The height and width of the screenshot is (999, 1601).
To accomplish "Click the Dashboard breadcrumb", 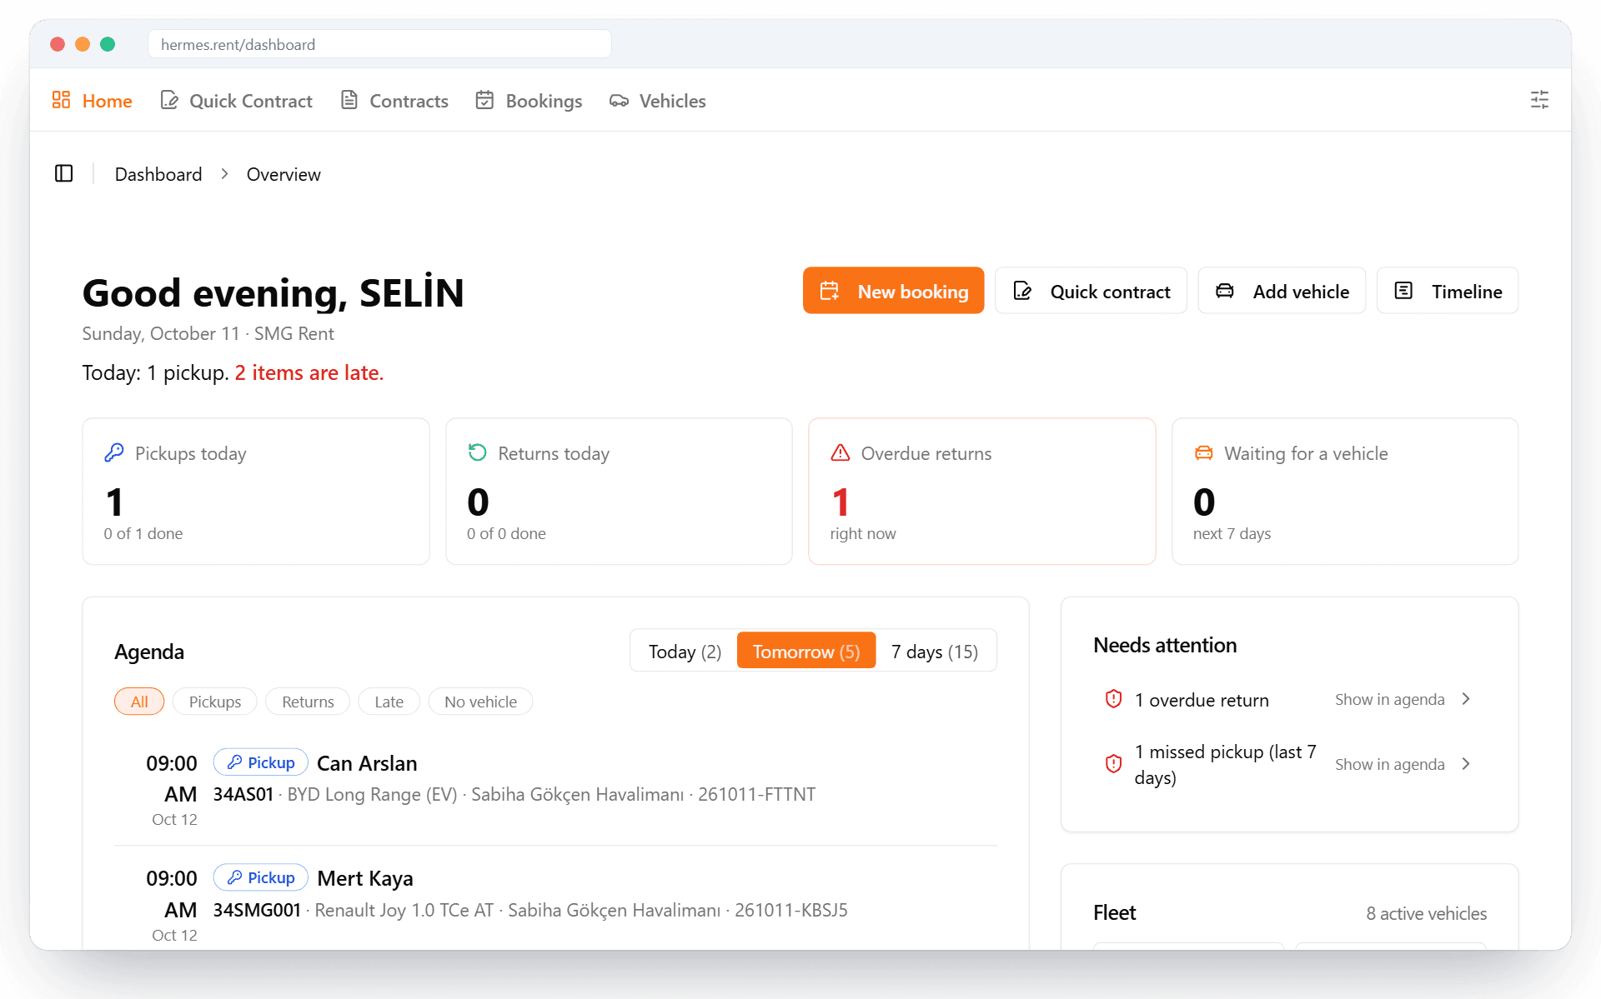I will tap(158, 174).
